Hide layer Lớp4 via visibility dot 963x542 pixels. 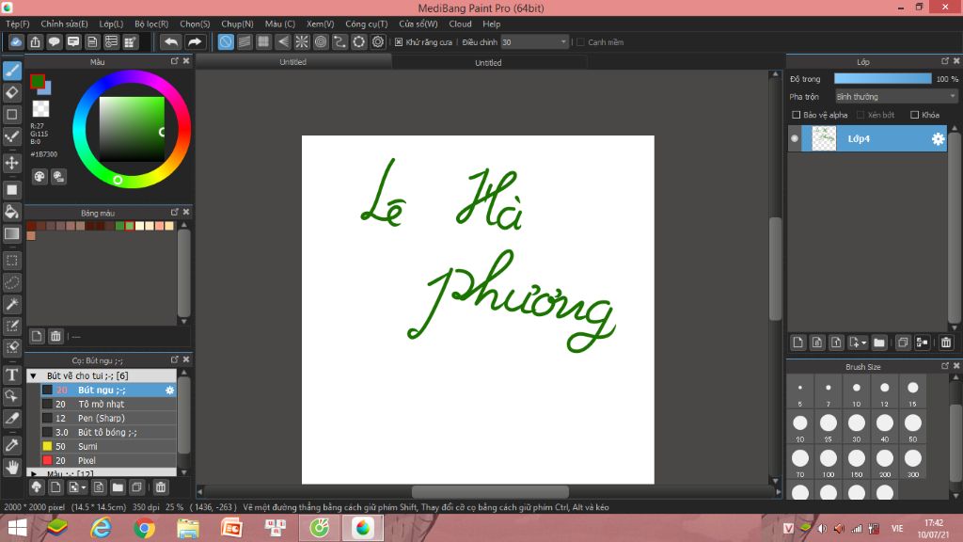[x=794, y=139]
